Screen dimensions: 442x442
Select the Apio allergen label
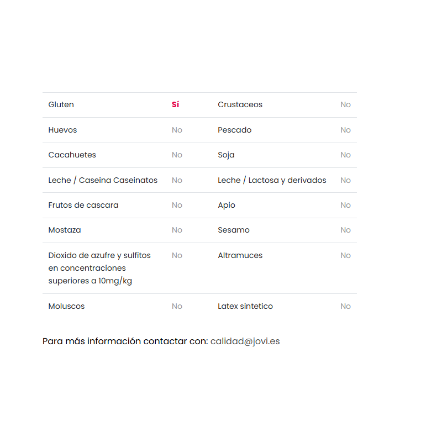227,205
